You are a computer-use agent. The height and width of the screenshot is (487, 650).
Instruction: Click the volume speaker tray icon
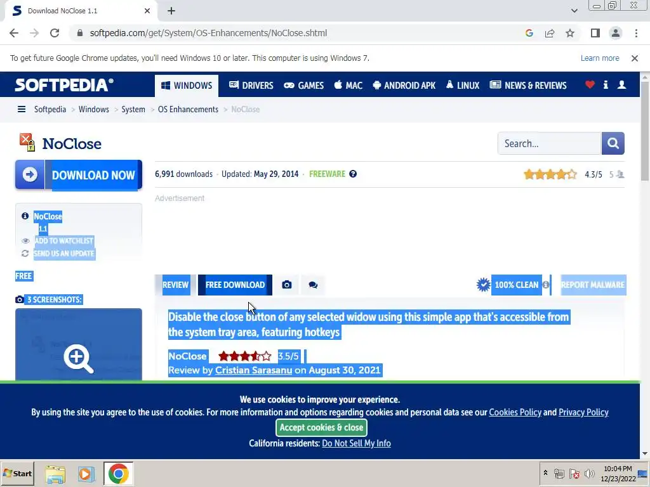(589, 473)
